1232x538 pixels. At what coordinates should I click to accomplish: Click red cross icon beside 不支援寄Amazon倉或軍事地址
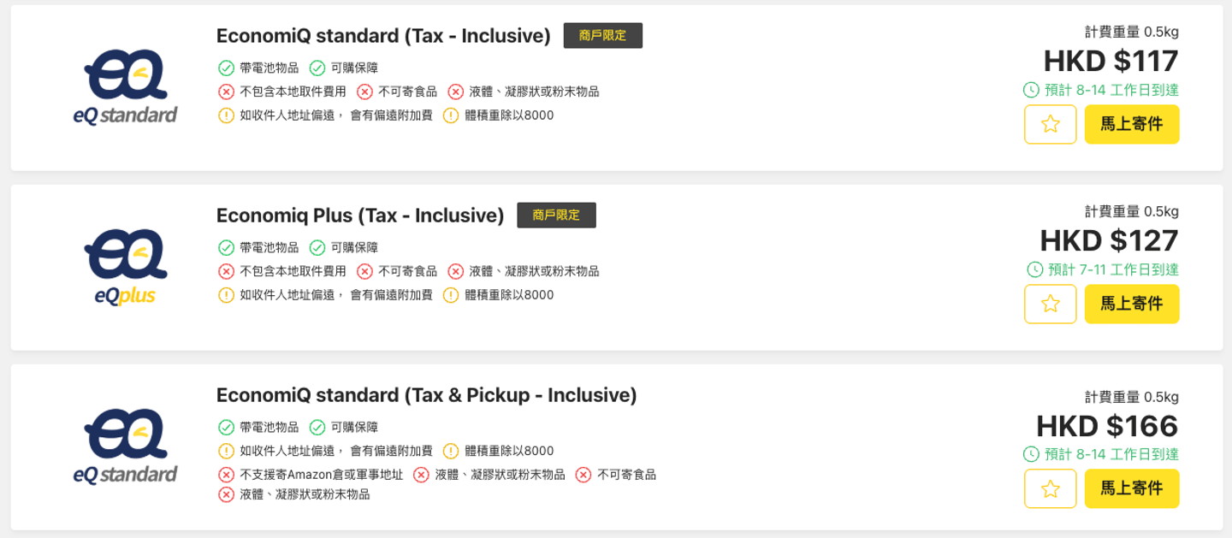(226, 475)
